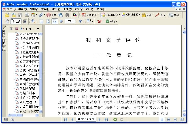This screenshot has width=189, height=125.
Task: Expand the 发送供审阅 dropdown
Action: [x=140, y=15]
